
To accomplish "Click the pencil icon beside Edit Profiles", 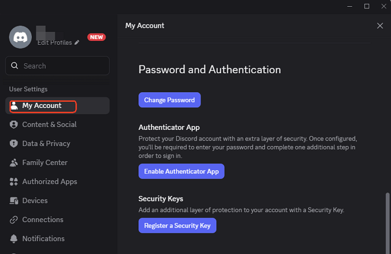I will click(77, 43).
